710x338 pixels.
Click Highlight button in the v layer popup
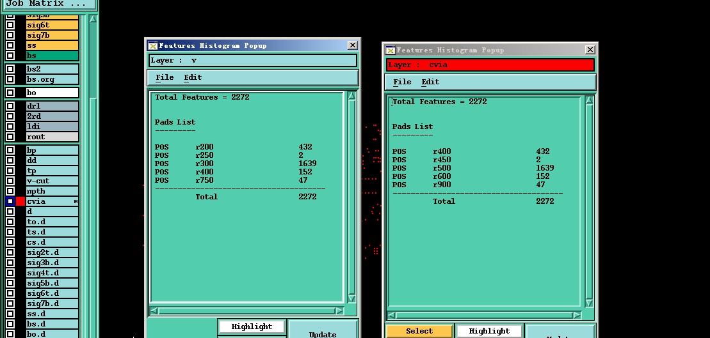252,326
